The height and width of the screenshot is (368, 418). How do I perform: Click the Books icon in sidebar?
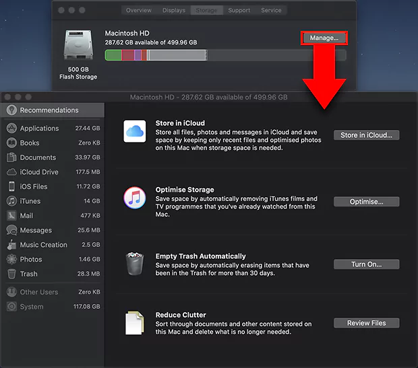click(x=11, y=143)
